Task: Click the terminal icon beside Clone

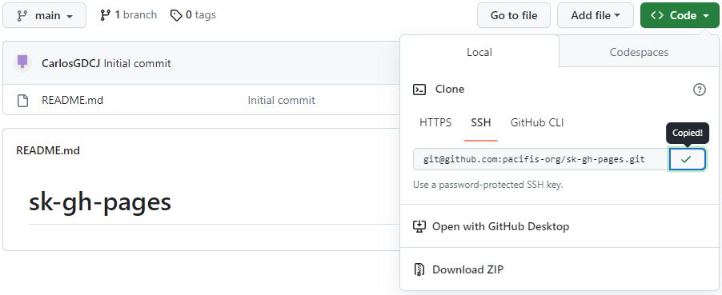Action: pos(419,90)
